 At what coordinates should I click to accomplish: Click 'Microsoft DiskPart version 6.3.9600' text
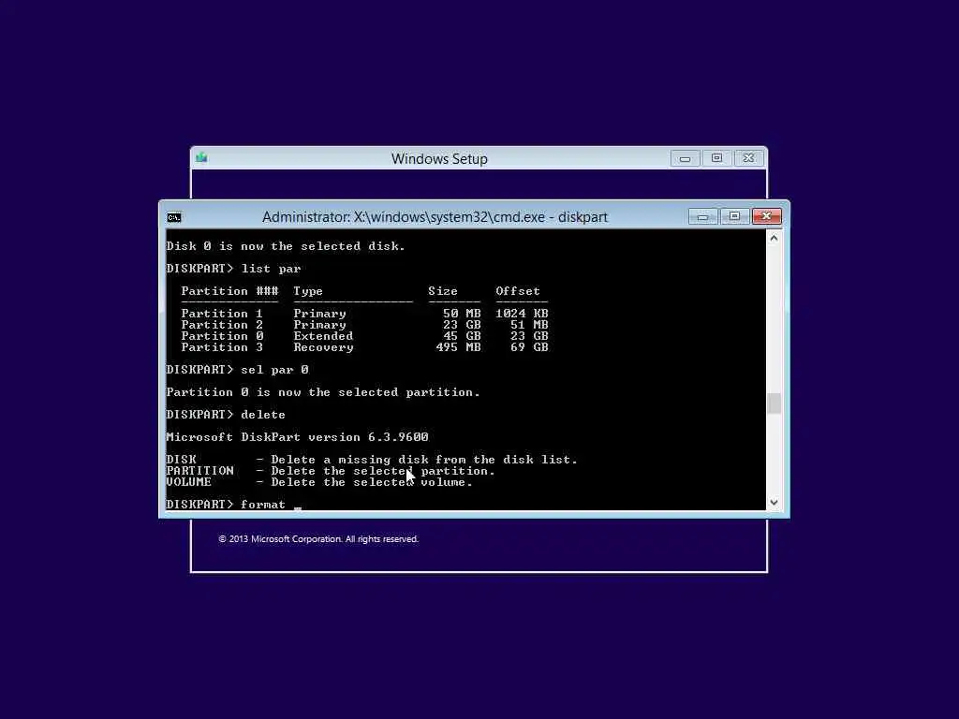point(297,437)
